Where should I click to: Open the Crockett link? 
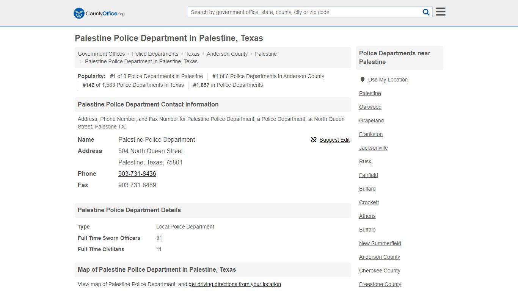[x=369, y=202]
